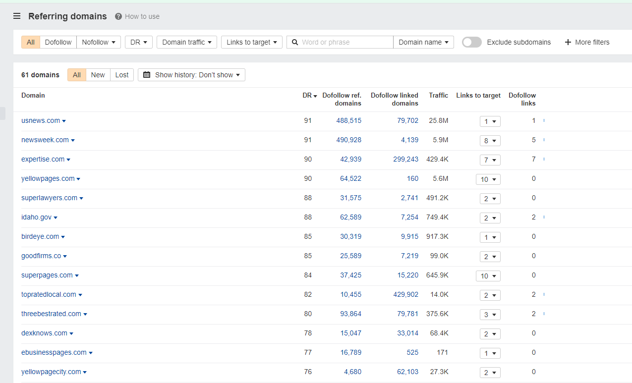Switch to New domains tab
This screenshot has width=632, height=383.
click(x=98, y=75)
